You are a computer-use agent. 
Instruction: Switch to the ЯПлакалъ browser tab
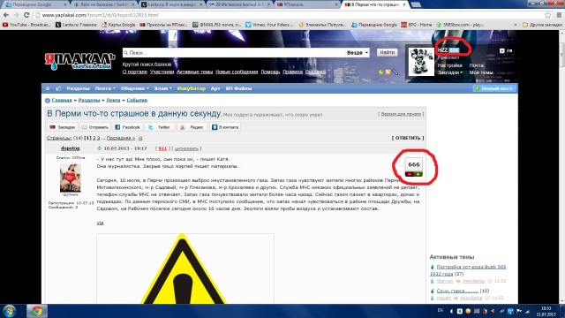(x=308, y=4)
